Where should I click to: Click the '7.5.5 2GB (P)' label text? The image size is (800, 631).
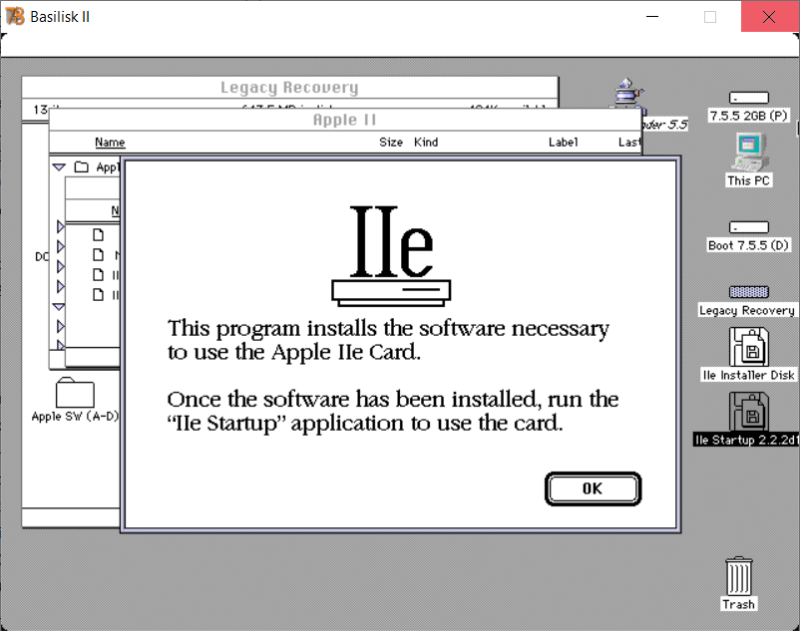click(748, 116)
